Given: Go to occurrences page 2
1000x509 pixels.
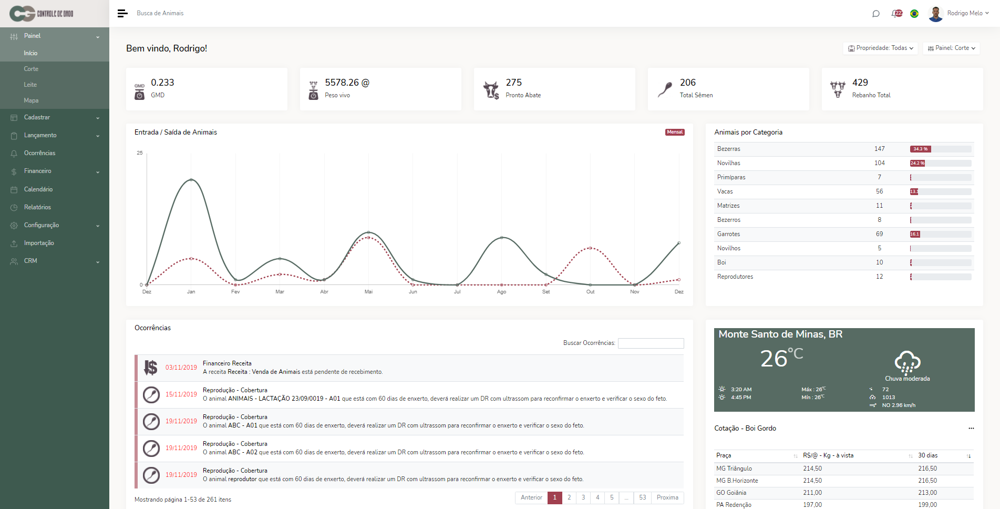Looking at the screenshot, I should pyautogui.click(x=569, y=497).
